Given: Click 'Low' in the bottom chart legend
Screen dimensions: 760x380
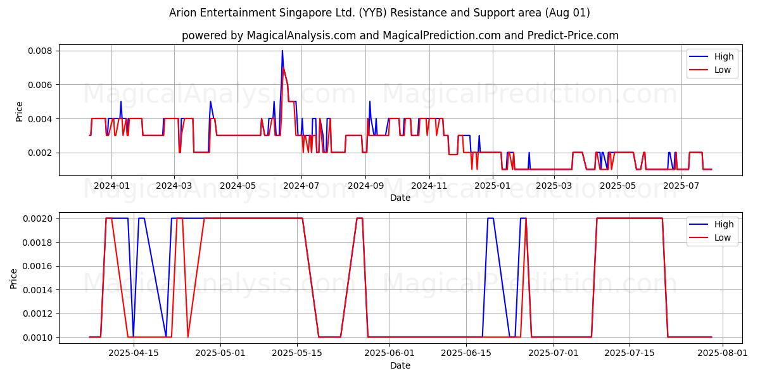Looking at the screenshot, I should [723, 237].
